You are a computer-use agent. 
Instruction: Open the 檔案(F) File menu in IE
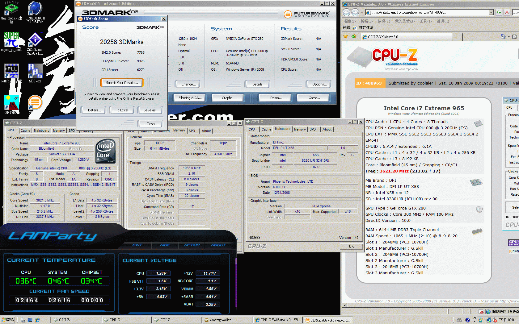click(350, 21)
